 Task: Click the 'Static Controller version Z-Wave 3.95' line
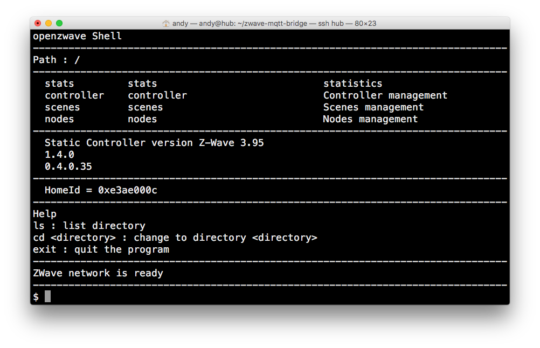point(154,143)
